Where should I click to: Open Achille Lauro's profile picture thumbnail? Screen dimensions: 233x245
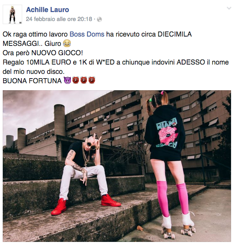(12, 14)
